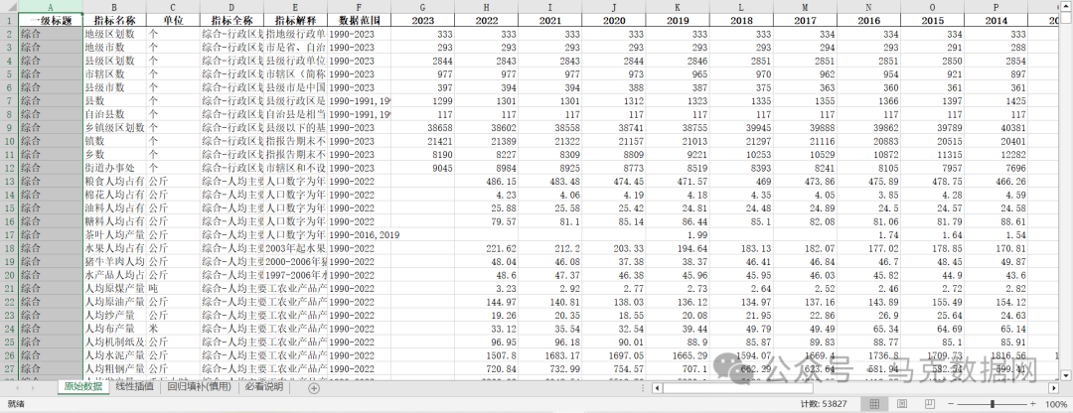The height and width of the screenshot is (413, 1073).
Task: Click horizontal scrollbar right arrow
Action: pyautogui.click(x=1053, y=388)
